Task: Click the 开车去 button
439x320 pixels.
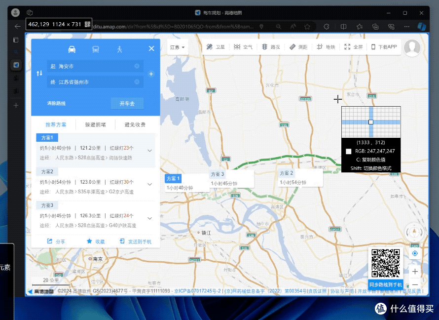Action: [127, 103]
